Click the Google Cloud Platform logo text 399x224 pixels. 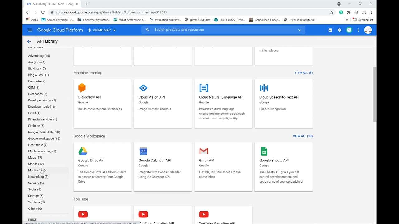(x=60, y=30)
